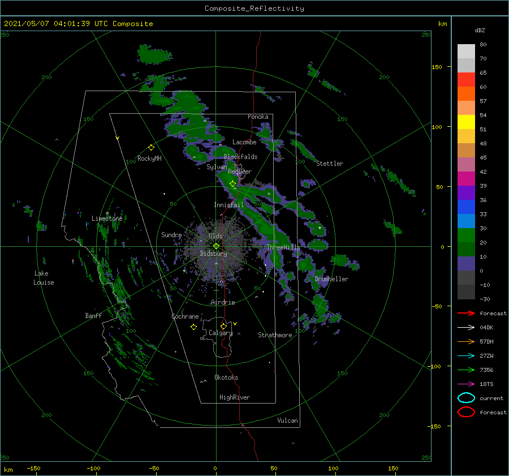Select the light gray 80 dBZ swatch
The image size is (509, 476).
click(x=466, y=52)
